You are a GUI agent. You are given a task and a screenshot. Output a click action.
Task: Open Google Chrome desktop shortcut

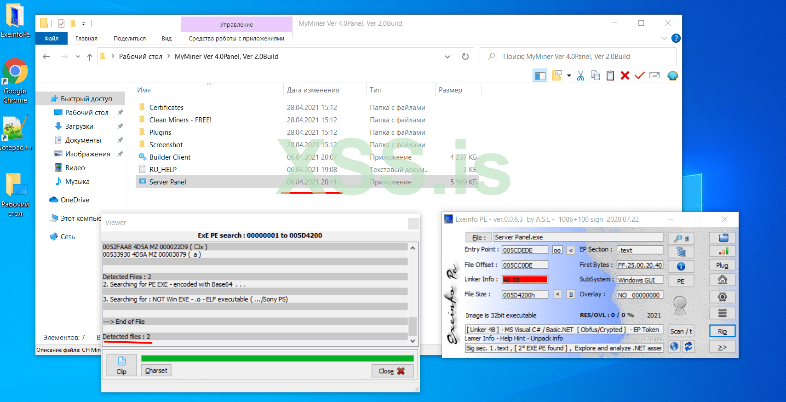tap(15, 81)
